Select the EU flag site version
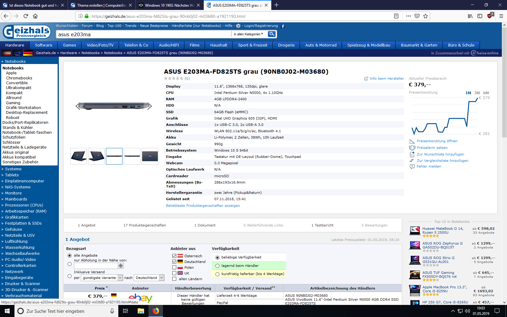 [x=18, y=53]
